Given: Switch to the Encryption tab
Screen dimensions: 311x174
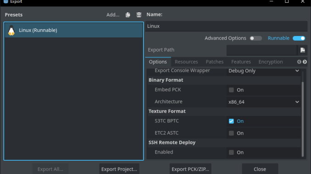Looking at the screenshot, I should click(271, 62).
